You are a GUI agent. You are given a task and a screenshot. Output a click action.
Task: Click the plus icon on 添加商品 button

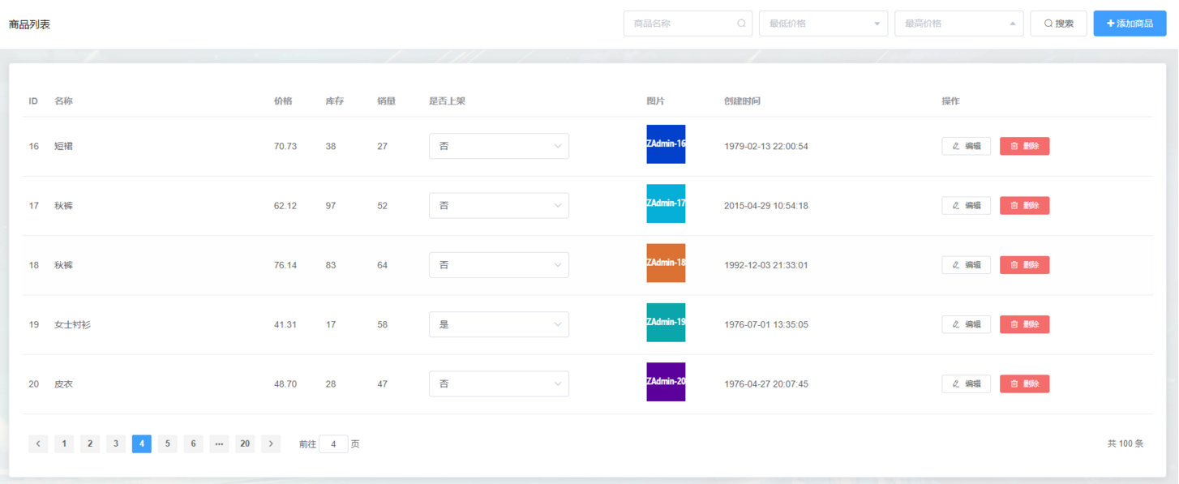click(1110, 23)
